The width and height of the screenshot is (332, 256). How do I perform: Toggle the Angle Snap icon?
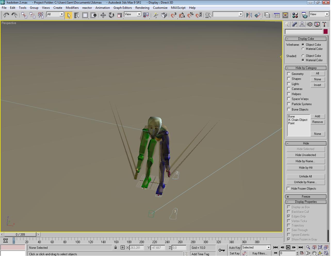(182, 15)
